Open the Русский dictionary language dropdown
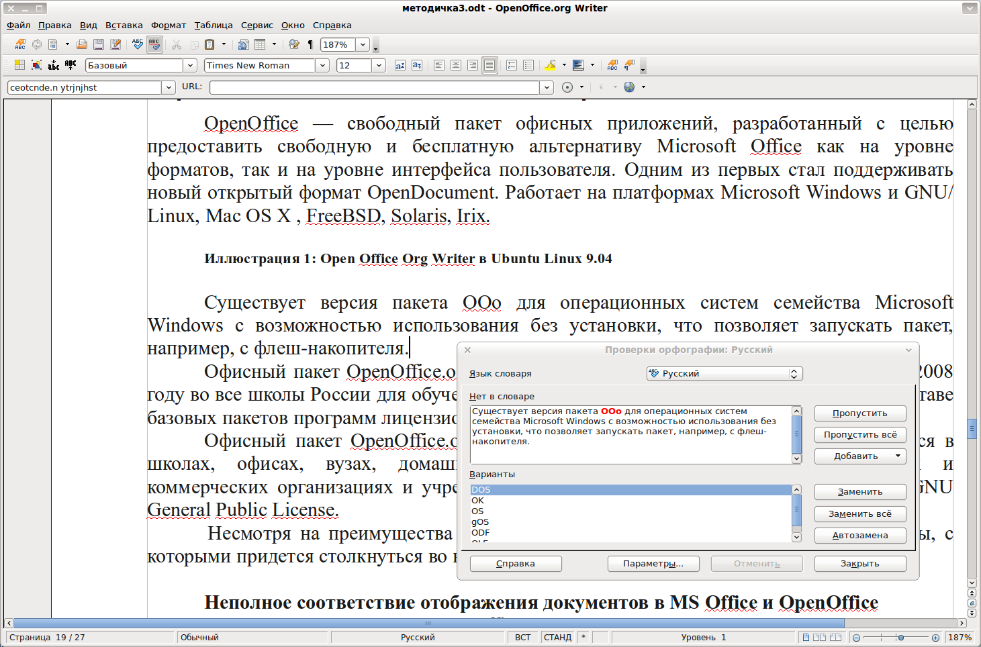 pos(725,373)
